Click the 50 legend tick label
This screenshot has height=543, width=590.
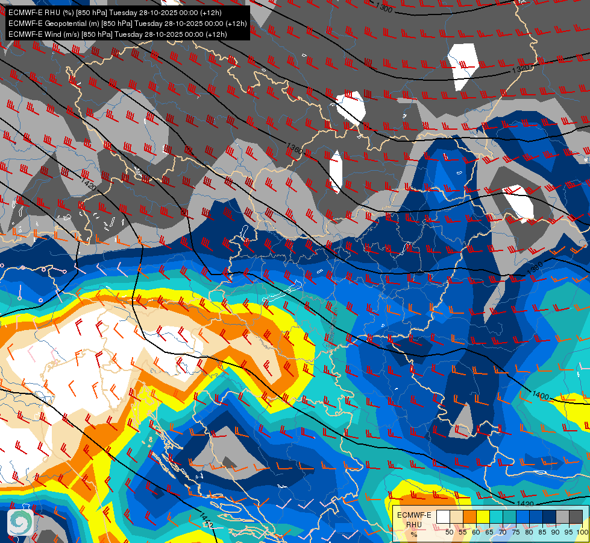[x=449, y=532]
